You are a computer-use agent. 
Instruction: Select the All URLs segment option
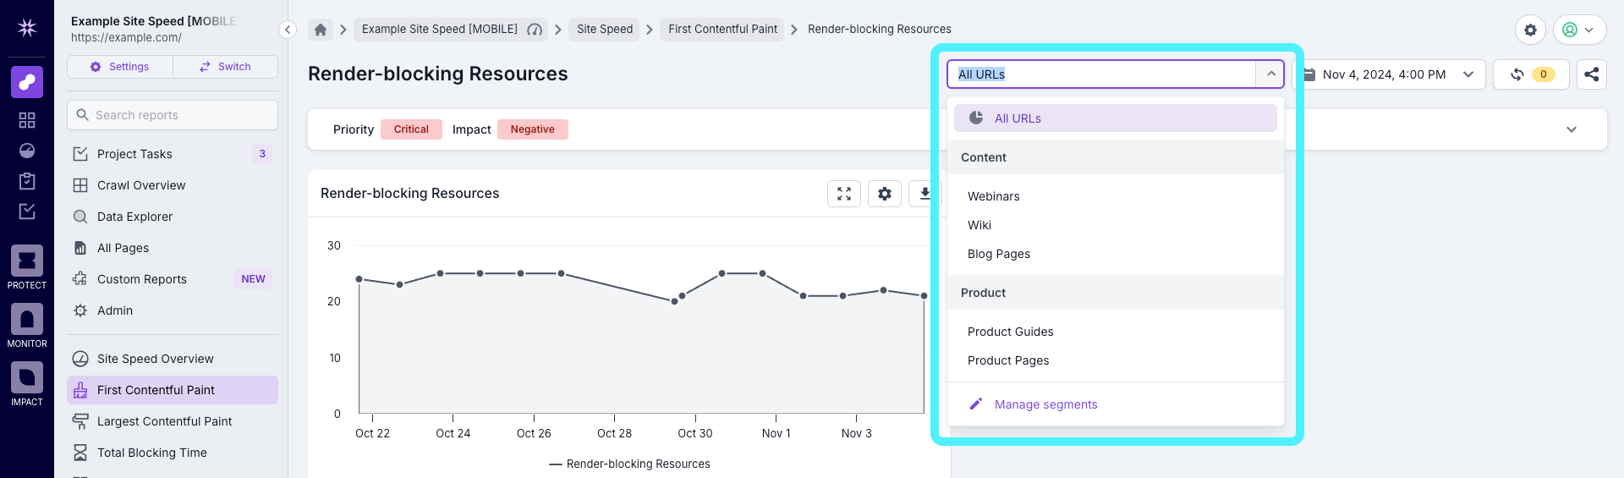pos(1116,118)
